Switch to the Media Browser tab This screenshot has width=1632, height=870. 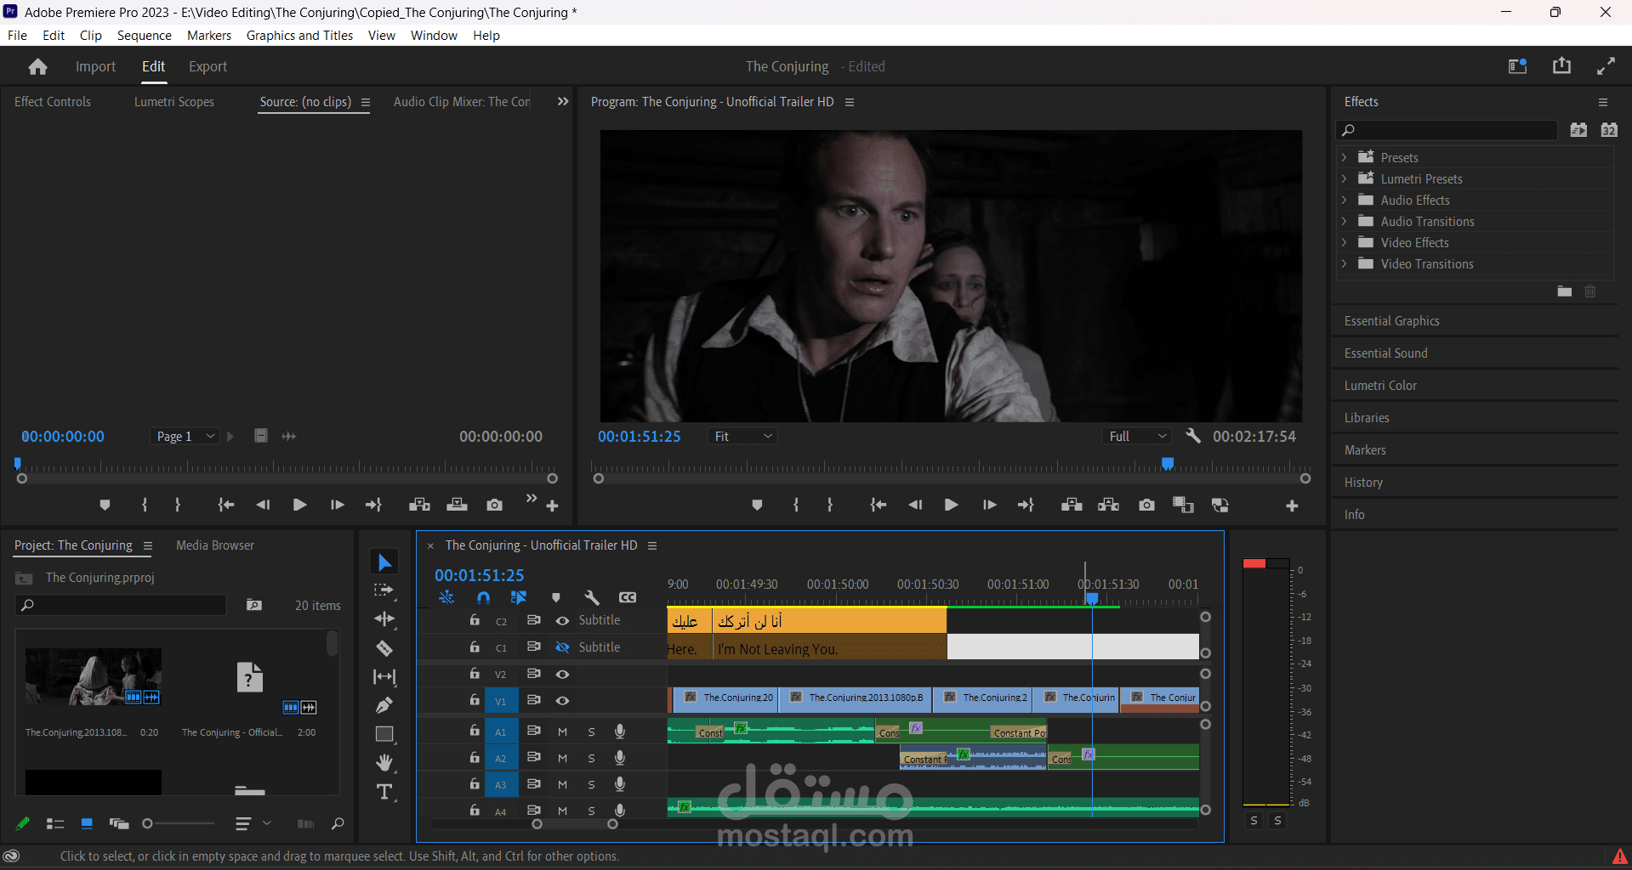(215, 545)
